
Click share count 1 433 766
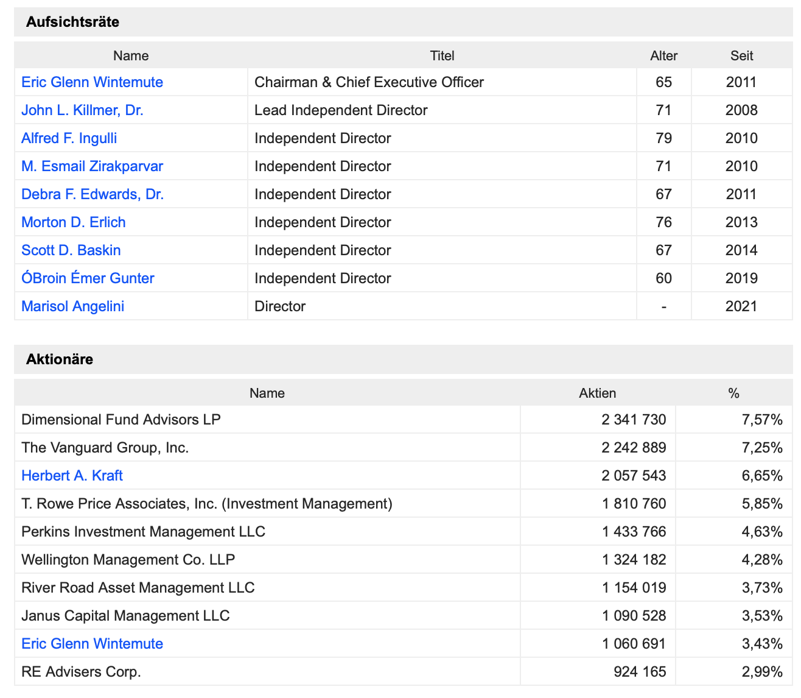coord(634,532)
